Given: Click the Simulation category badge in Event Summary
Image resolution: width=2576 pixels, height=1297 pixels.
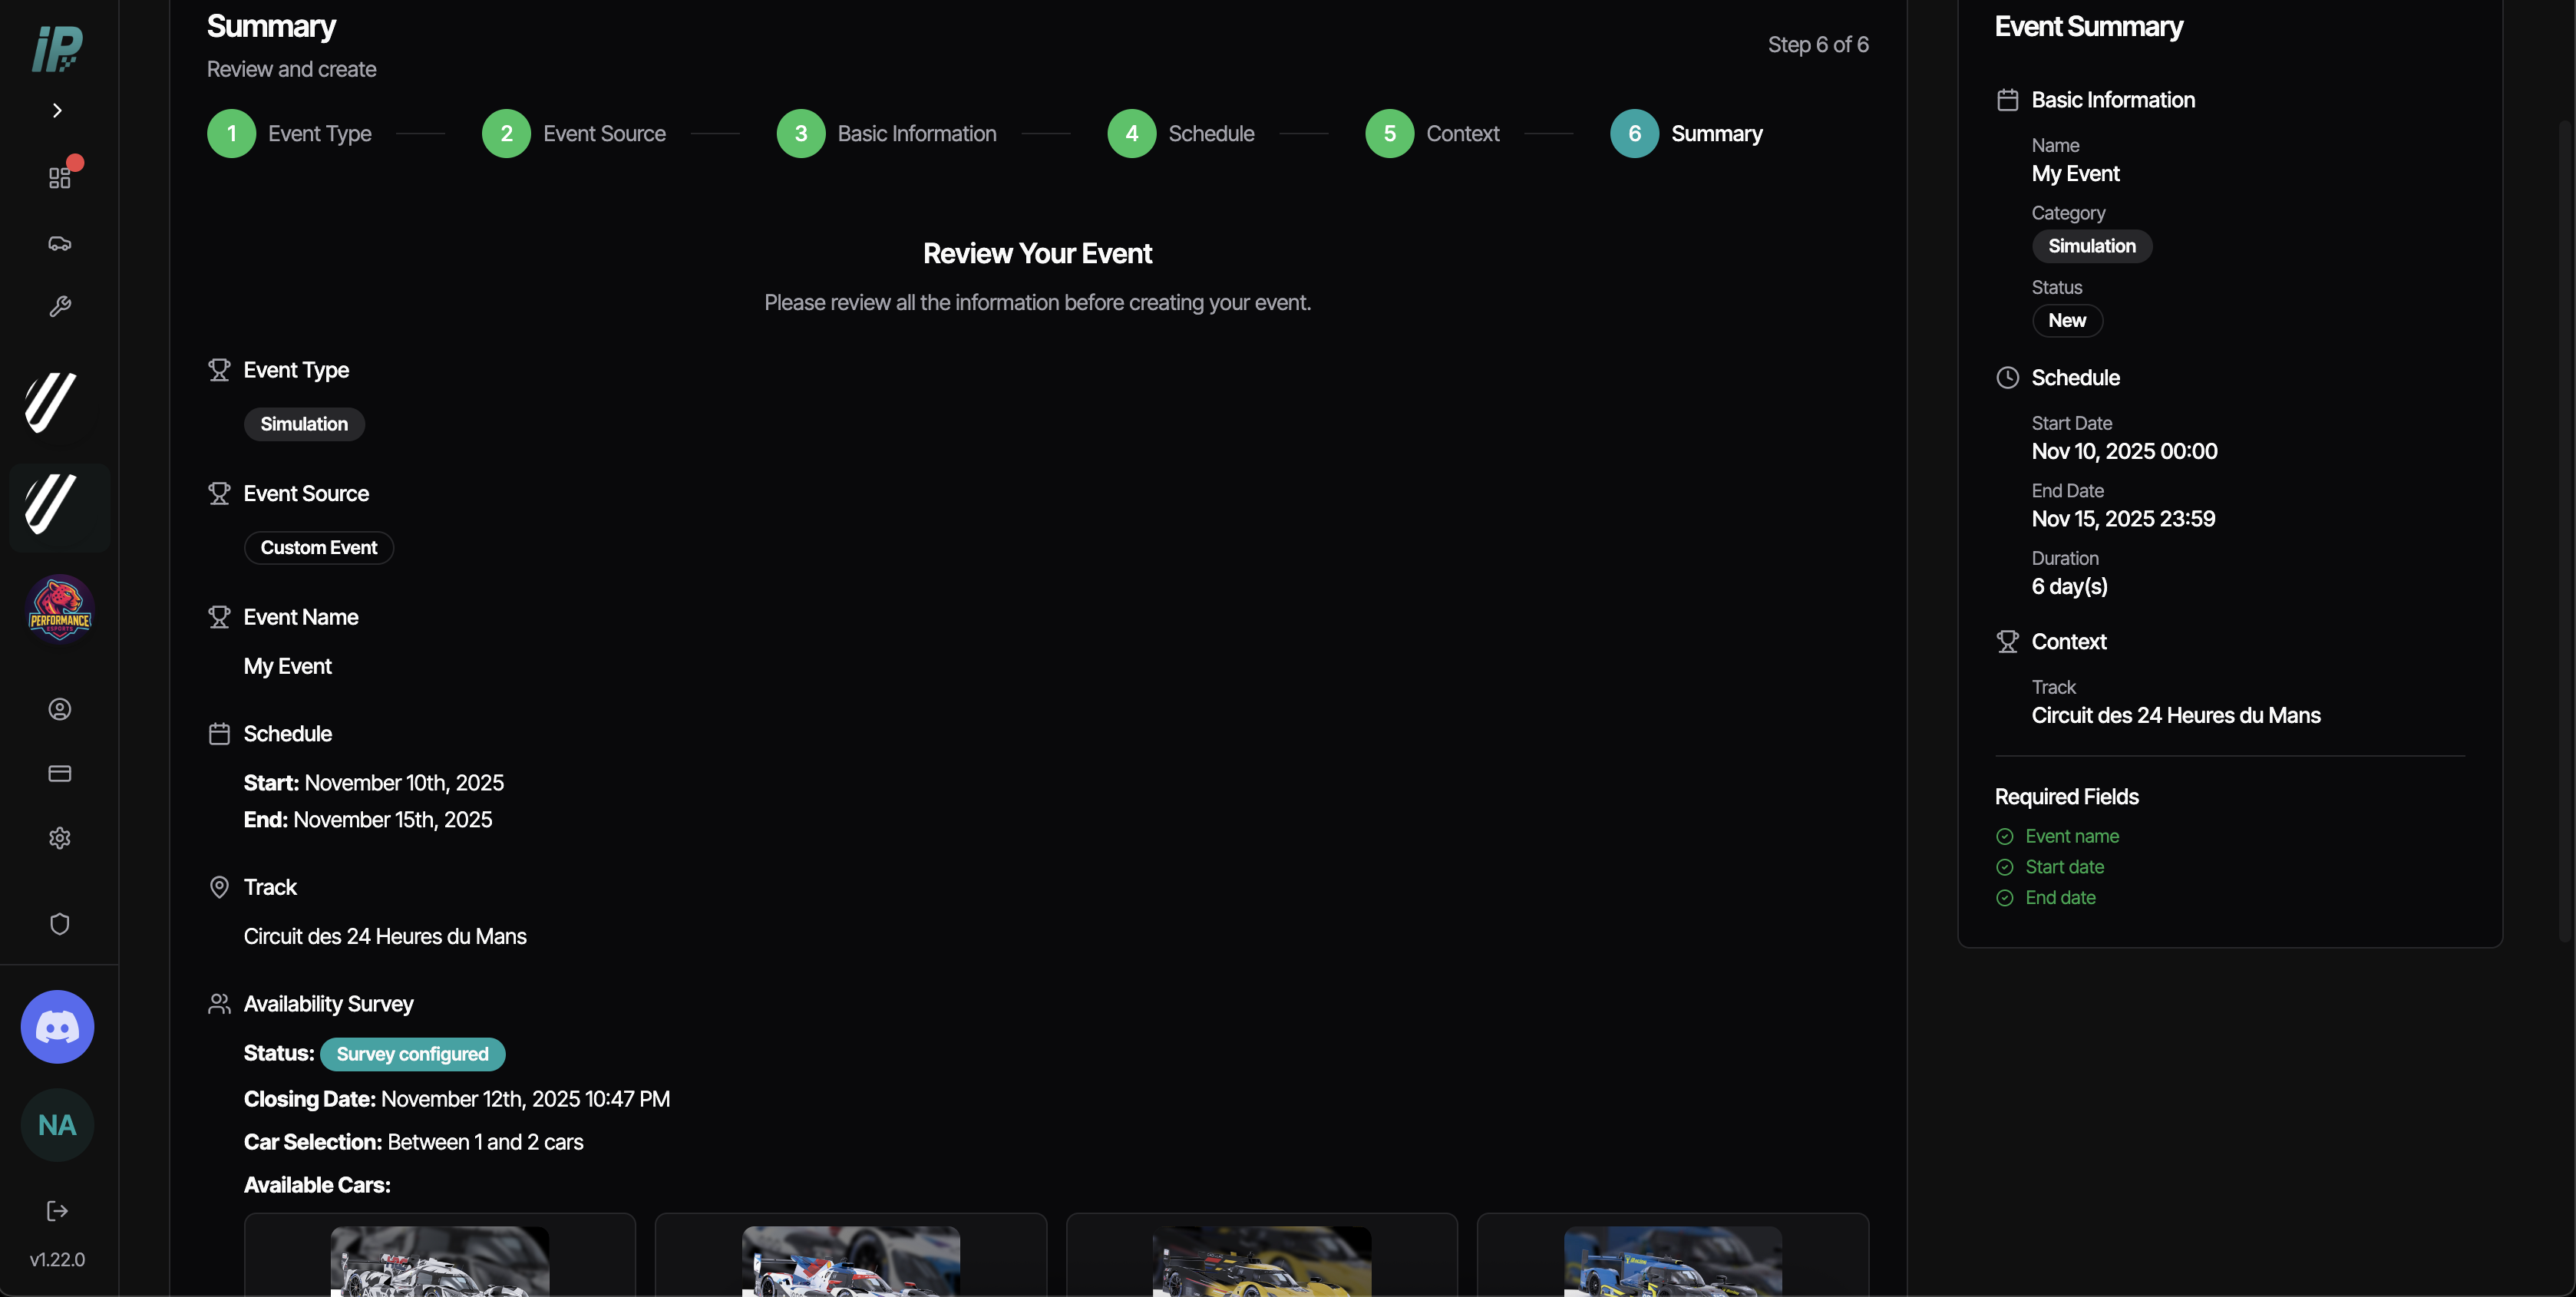Looking at the screenshot, I should (2091, 246).
